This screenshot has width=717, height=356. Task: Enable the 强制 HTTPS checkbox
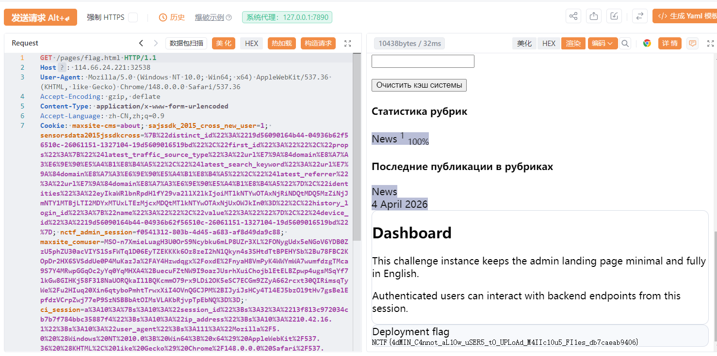pos(132,17)
